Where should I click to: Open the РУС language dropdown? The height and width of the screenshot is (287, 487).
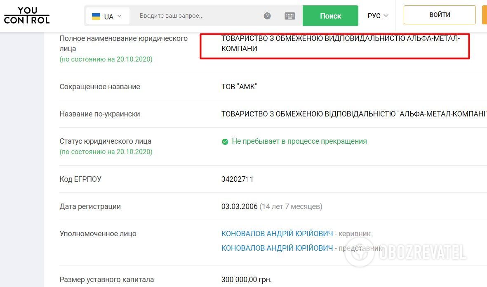click(377, 16)
